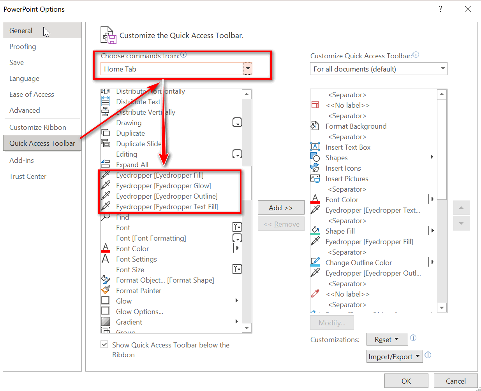This screenshot has width=481, height=391.
Task: Click the Insert Pictures icon
Action: (x=315, y=178)
